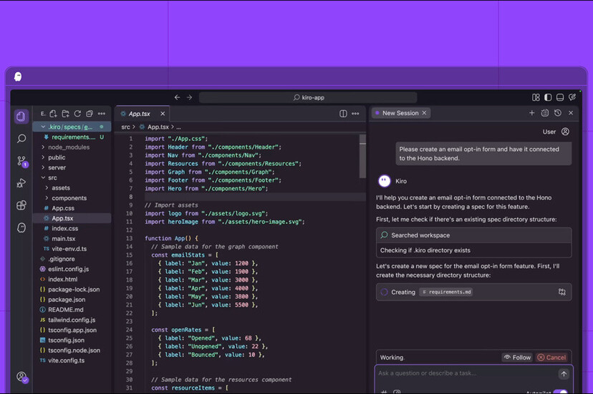Image resolution: width=593 pixels, height=394 pixels.
Task: Click the Searched workspace row
Action: coord(474,235)
